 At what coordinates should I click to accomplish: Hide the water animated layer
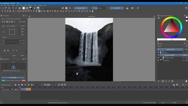158,55
